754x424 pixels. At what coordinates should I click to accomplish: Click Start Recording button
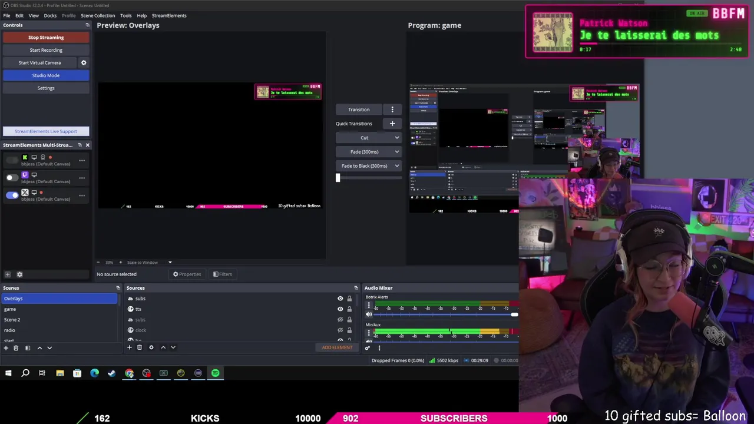46,50
